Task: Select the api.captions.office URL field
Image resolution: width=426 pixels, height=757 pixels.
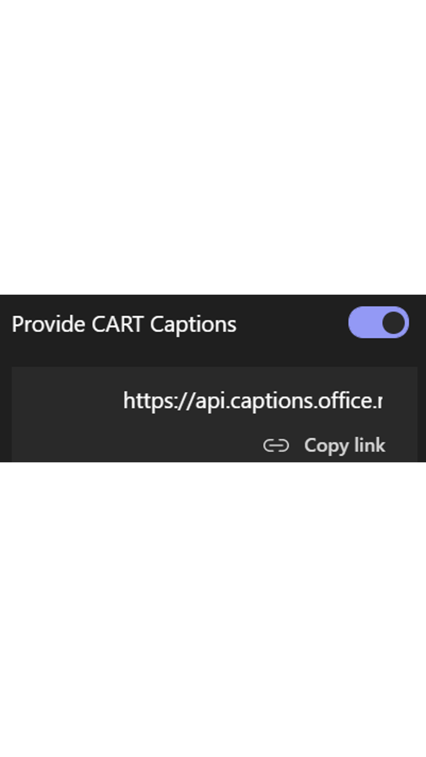Action: coord(253,401)
